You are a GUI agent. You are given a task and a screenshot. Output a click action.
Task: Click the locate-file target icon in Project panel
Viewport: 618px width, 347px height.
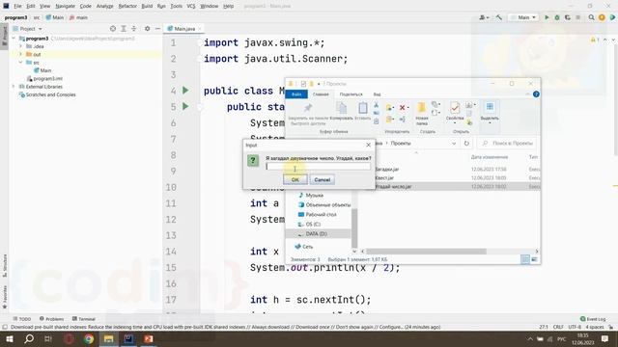[113, 29]
